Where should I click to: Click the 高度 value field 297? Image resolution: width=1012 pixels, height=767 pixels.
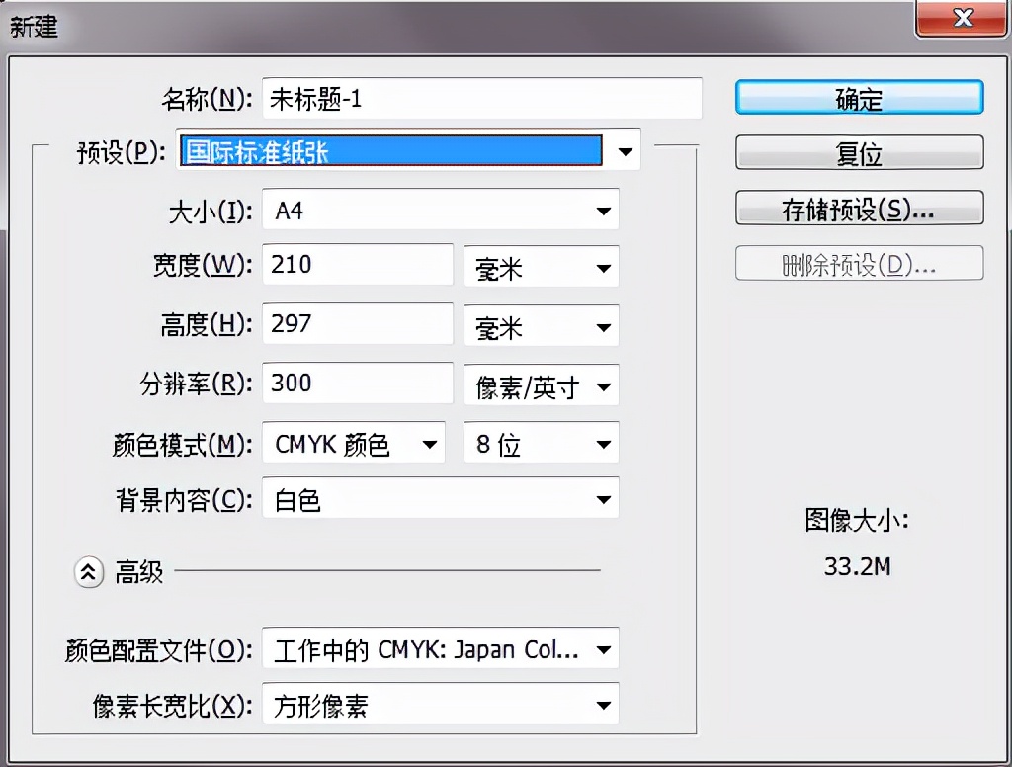click(358, 323)
